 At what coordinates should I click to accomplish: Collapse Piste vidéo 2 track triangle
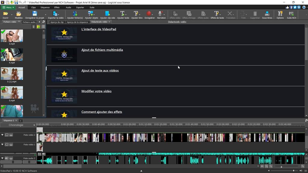click(x=2, y=135)
